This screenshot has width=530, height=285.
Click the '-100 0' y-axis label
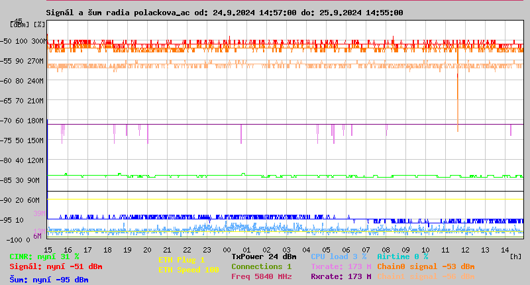pos(18,240)
